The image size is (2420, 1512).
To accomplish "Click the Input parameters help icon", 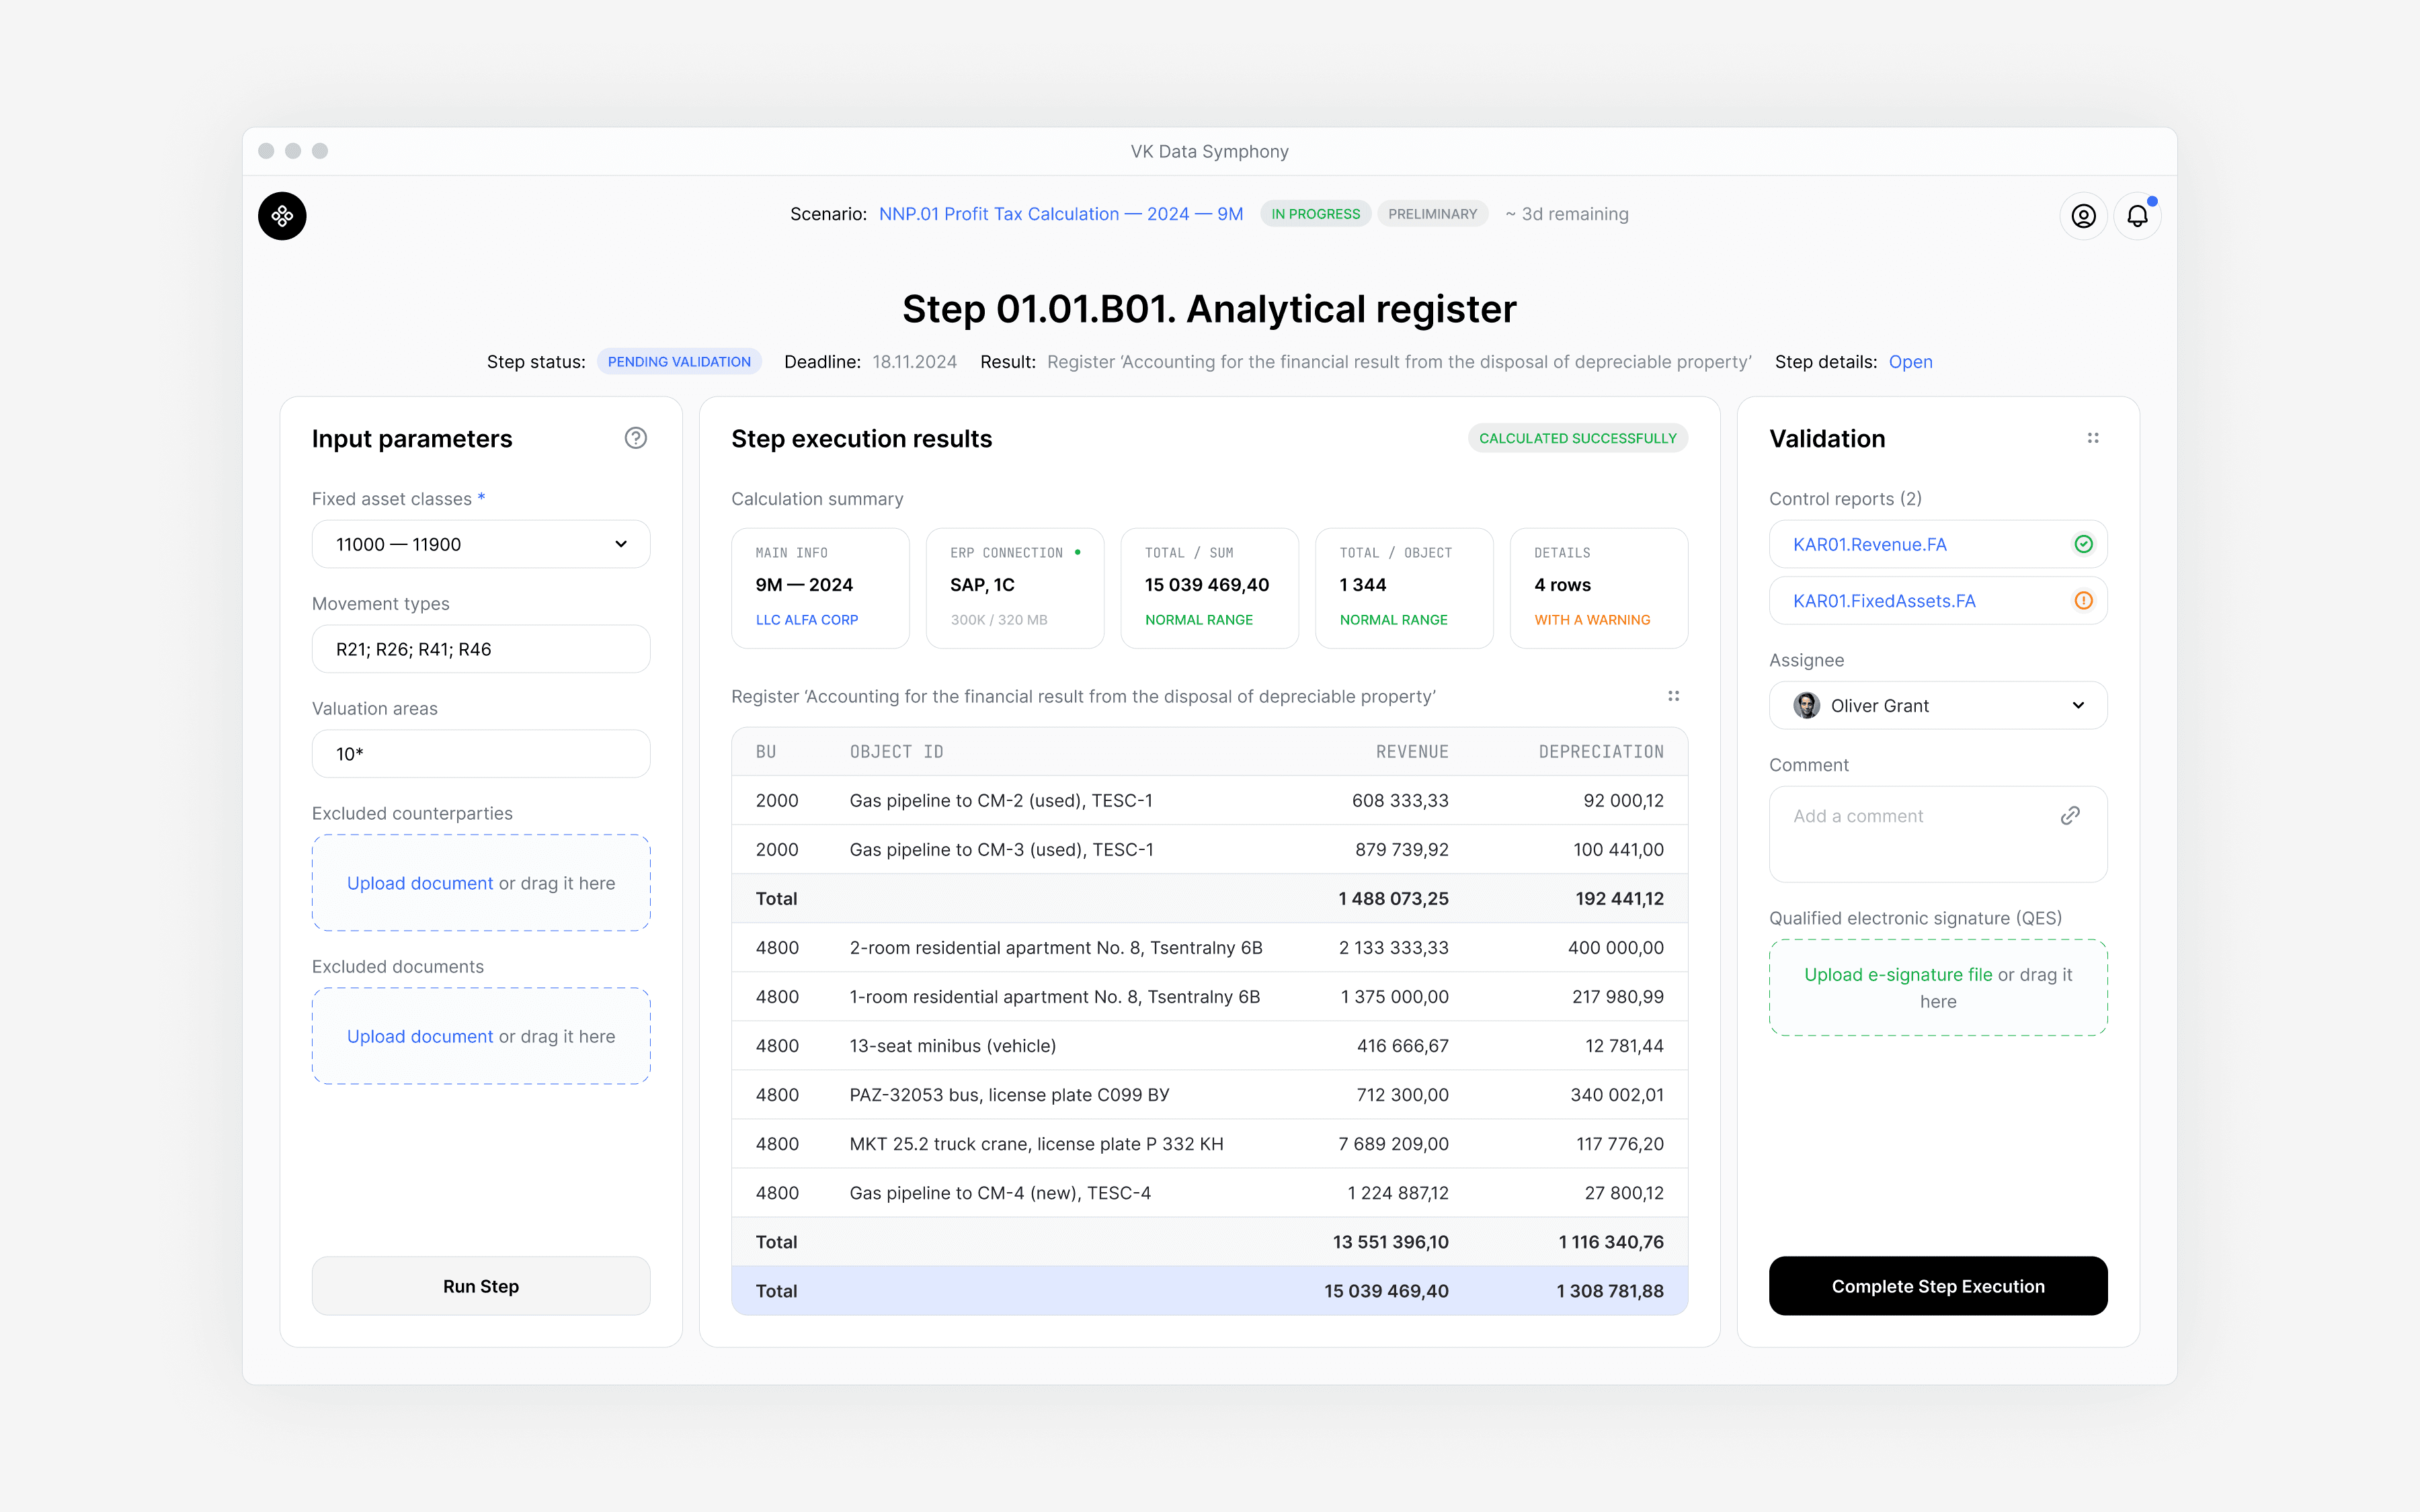I will tap(635, 438).
